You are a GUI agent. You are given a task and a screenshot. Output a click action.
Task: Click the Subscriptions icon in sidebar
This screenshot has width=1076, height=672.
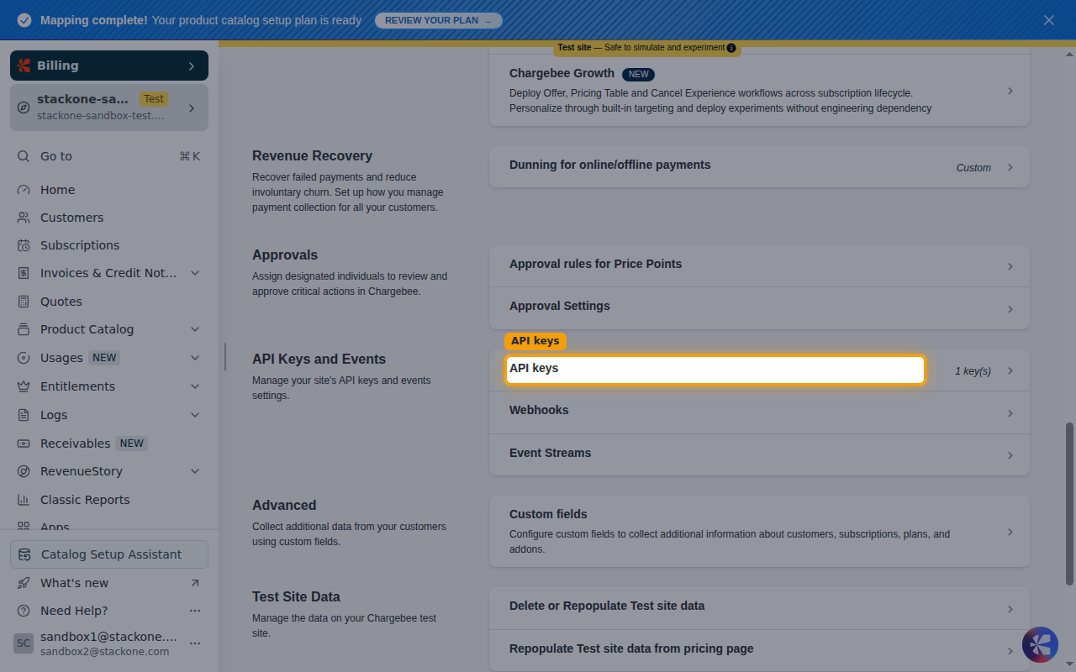click(x=24, y=245)
